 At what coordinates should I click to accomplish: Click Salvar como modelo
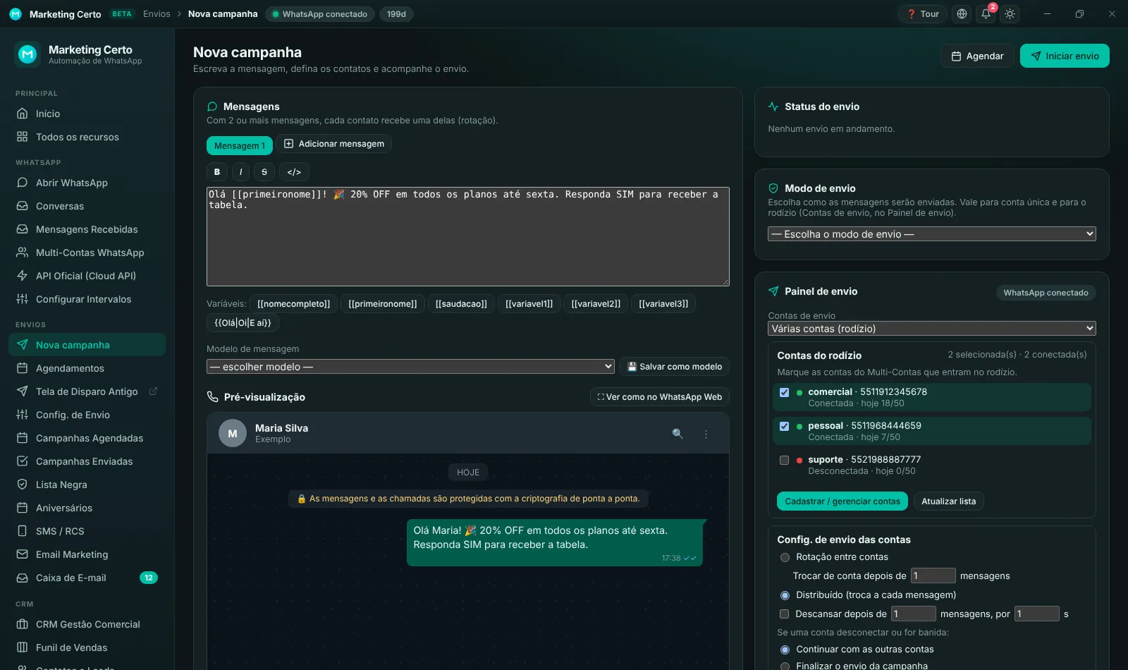tap(675, 367)
